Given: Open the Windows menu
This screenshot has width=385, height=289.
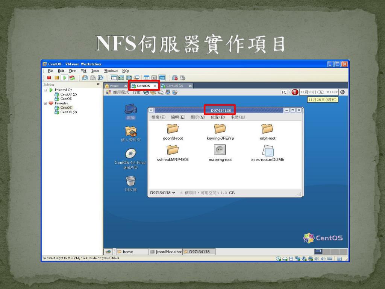Looking at the screenshot, I should (x=111, y=71).
